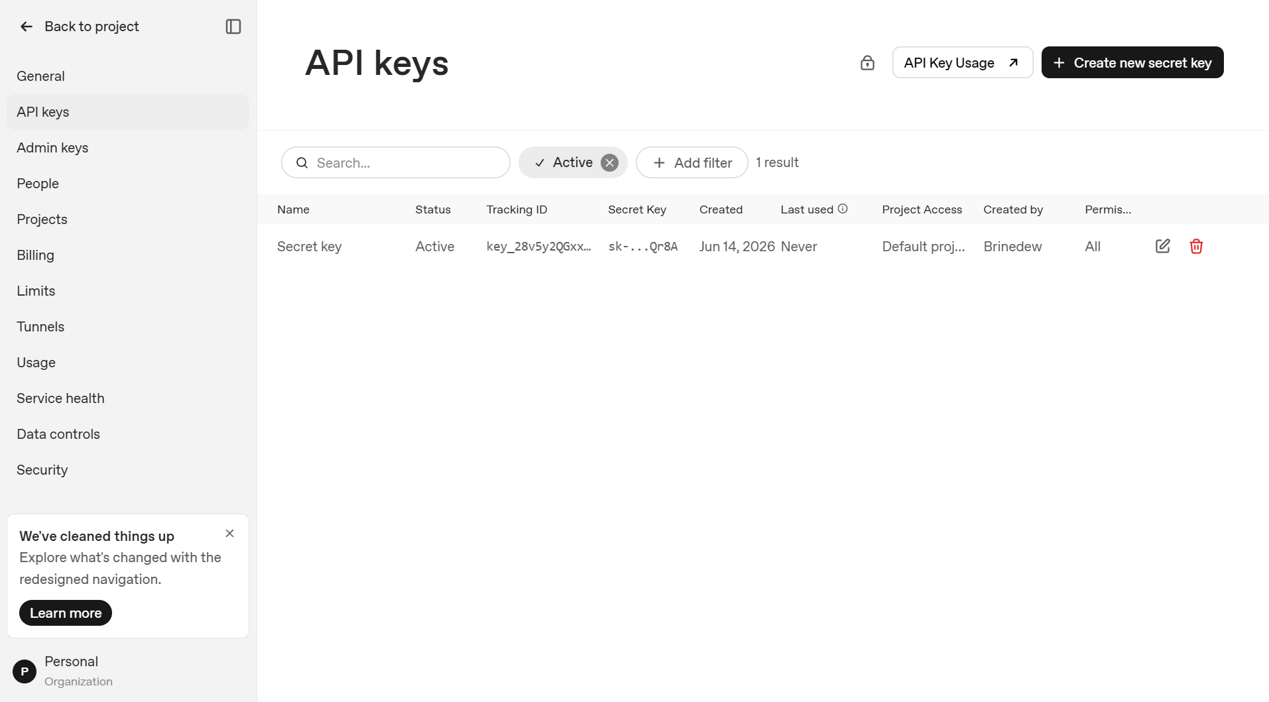Click truncated Permis... column header
The image size is (1269, 702).
(x=1108, y=209)
